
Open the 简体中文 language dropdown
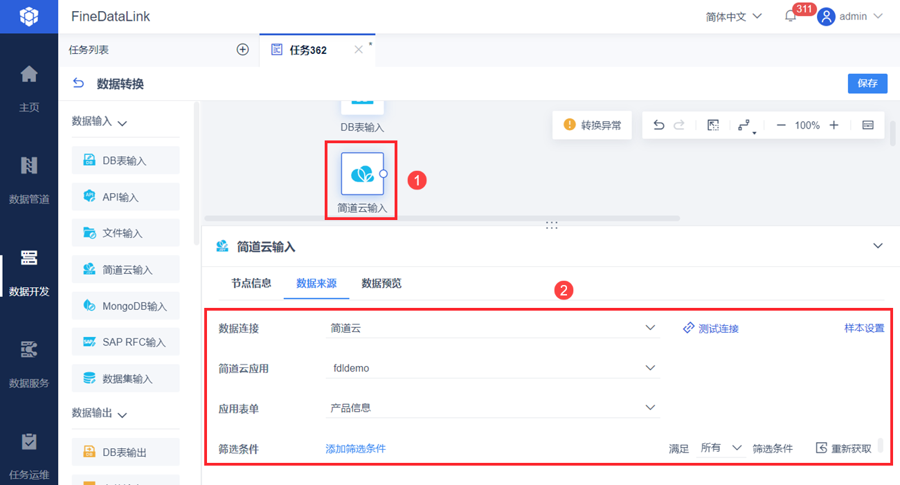[x=734, y=17]
